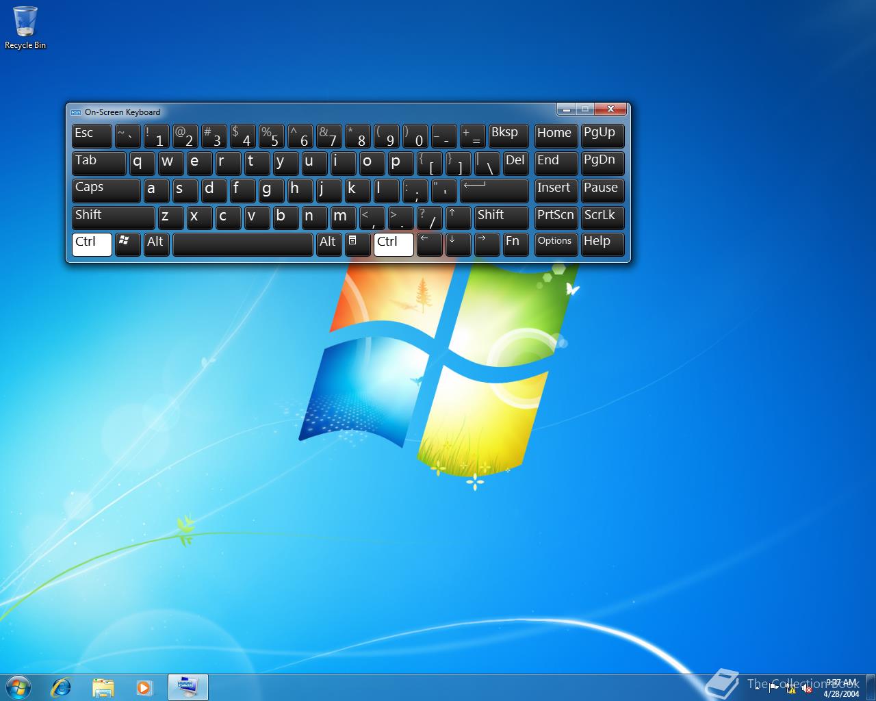Tap the Pause key

(x=602, y=190)
